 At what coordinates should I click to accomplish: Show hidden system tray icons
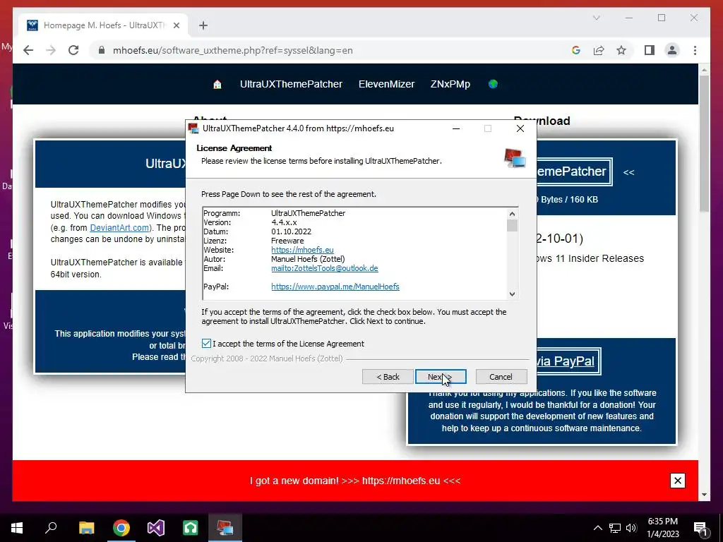click(597, 528)
